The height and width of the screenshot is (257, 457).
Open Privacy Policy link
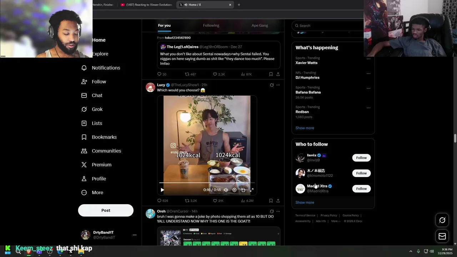coord(329,216)
